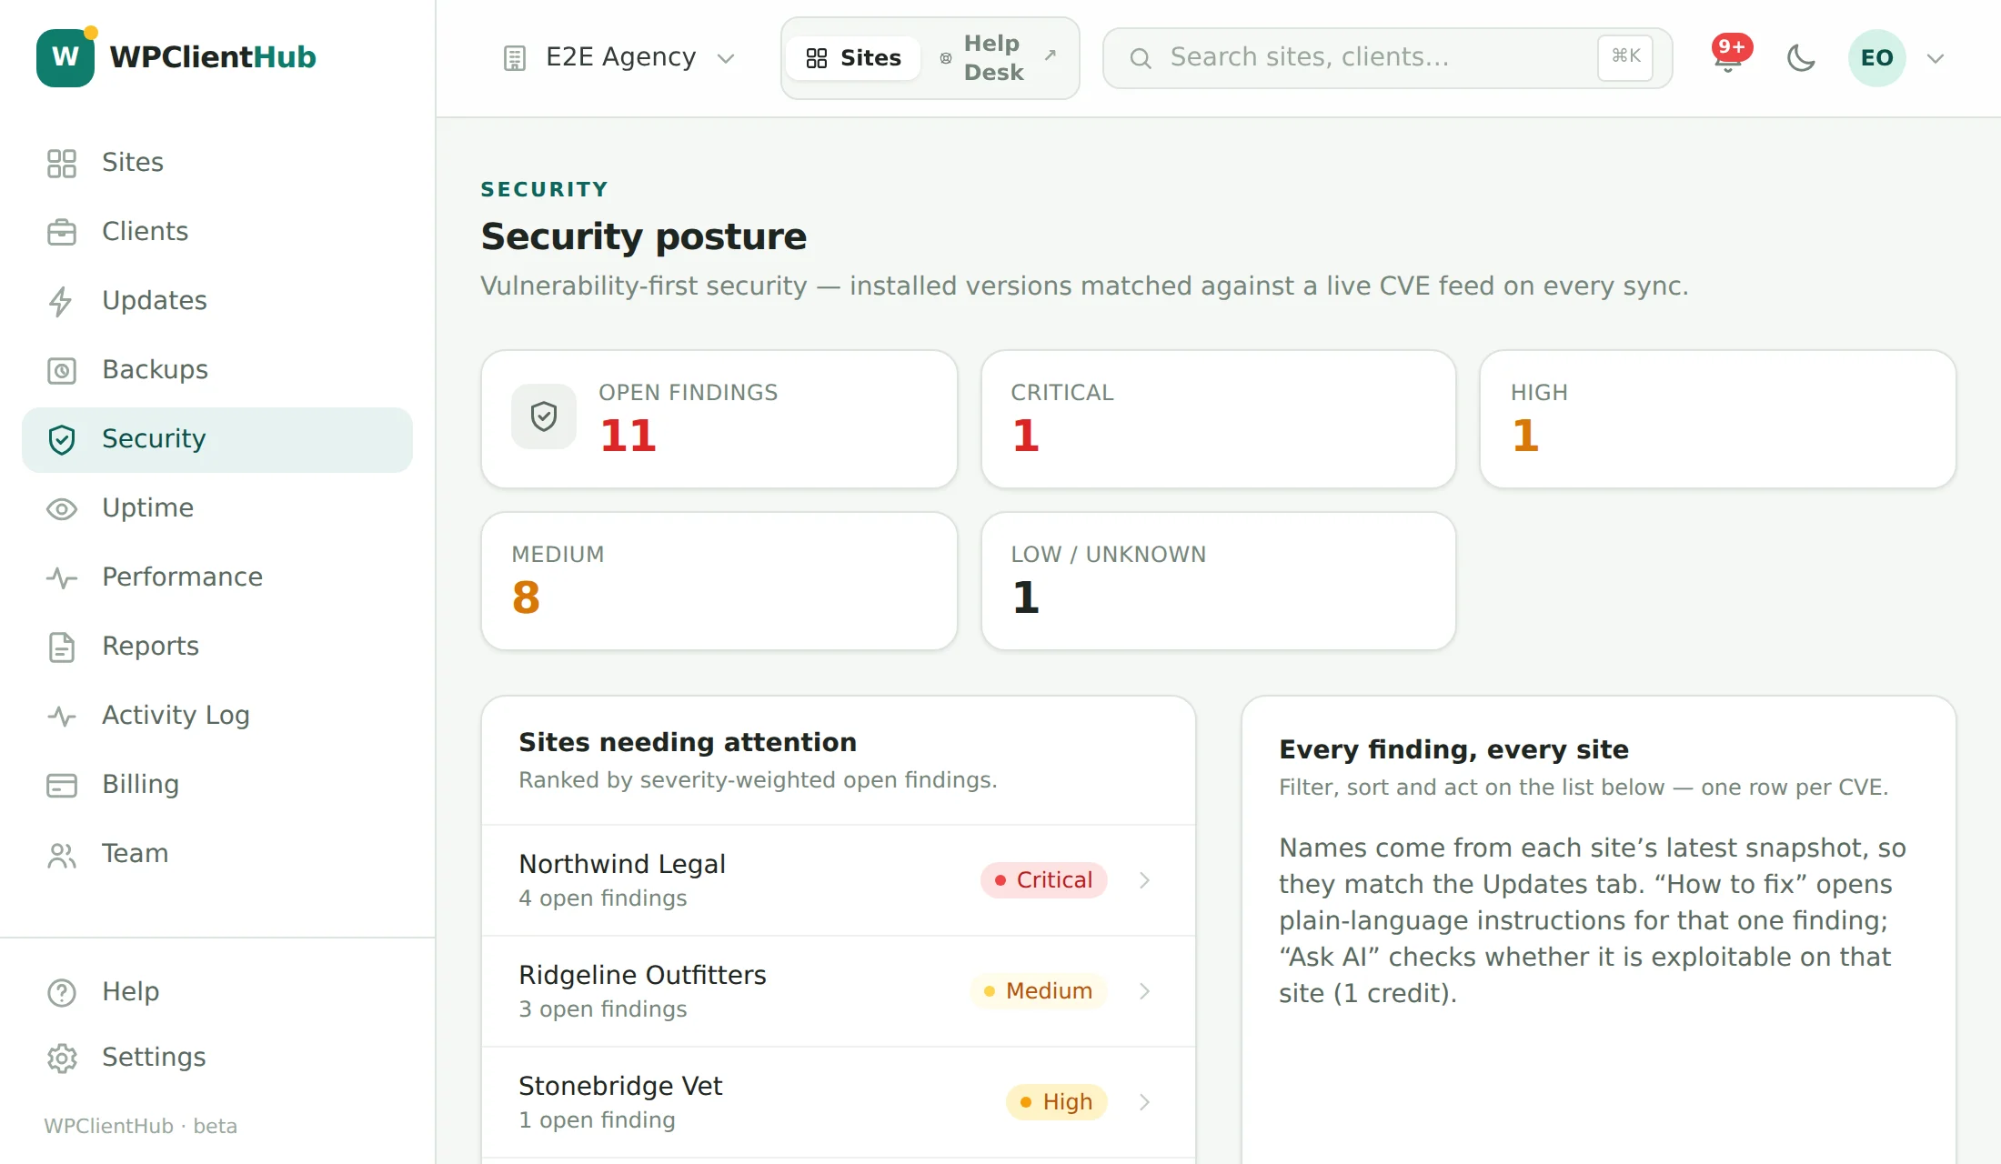Open Activity Log in sidebar
Screen dimensions: 2001x1164
(x=217, y=716)
